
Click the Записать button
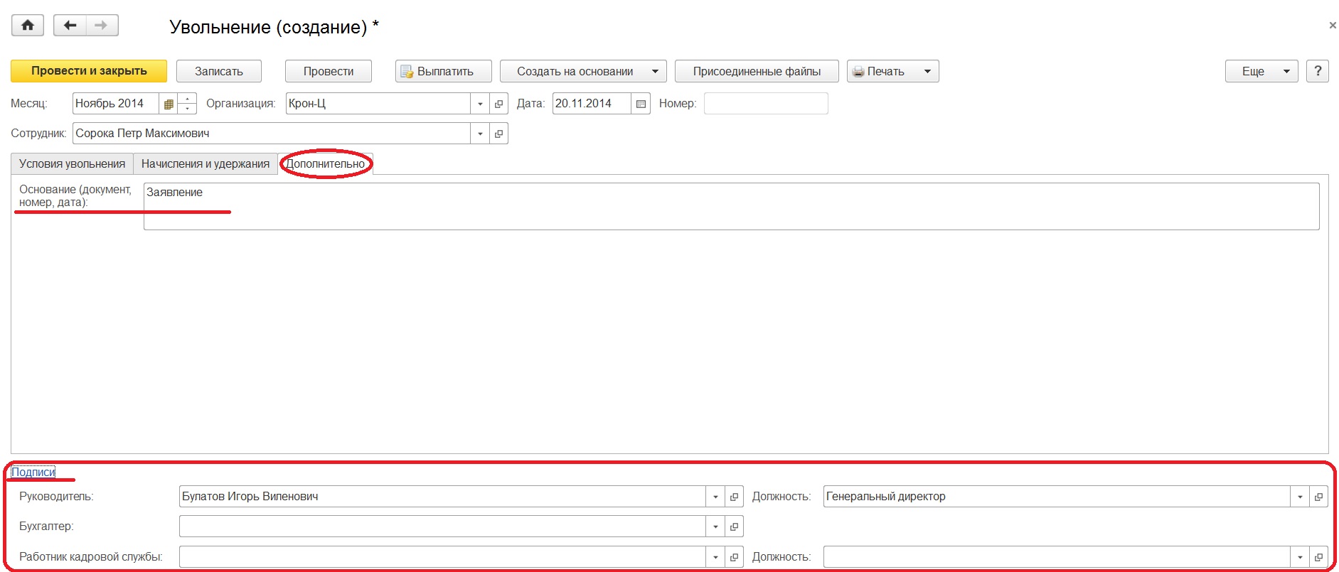click(x=219, y=71)
